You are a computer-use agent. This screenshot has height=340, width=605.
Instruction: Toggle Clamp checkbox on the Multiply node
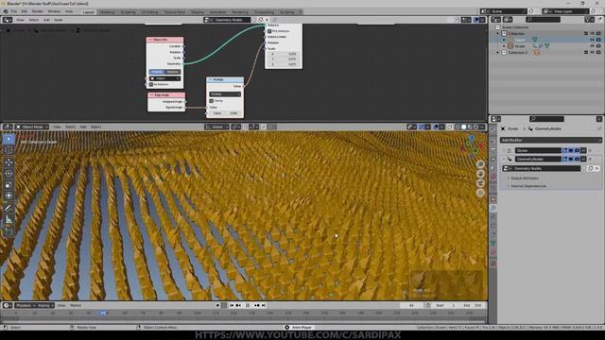coord(212,101)
